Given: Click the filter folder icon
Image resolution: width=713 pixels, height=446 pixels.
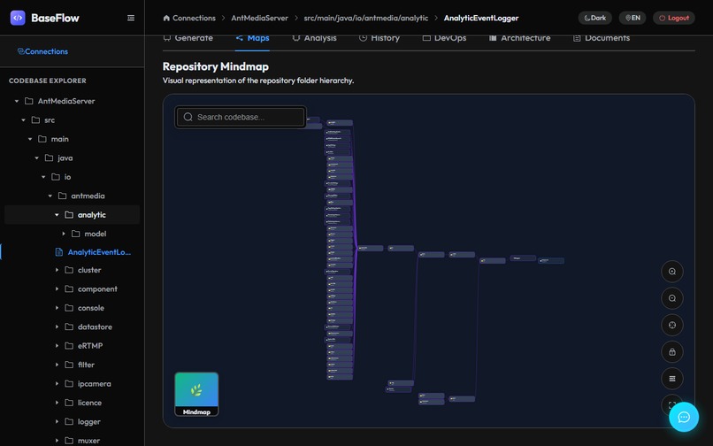Looking at the screenshot, I should [x=69, y=365].
